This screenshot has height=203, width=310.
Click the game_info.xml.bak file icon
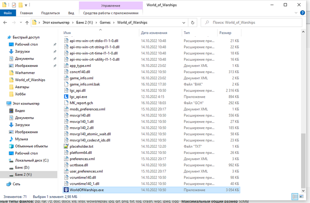[66, 84]
